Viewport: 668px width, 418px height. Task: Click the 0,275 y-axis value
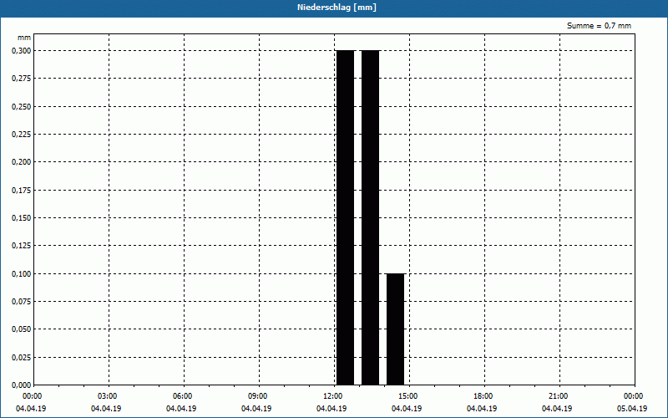point(22,79)
